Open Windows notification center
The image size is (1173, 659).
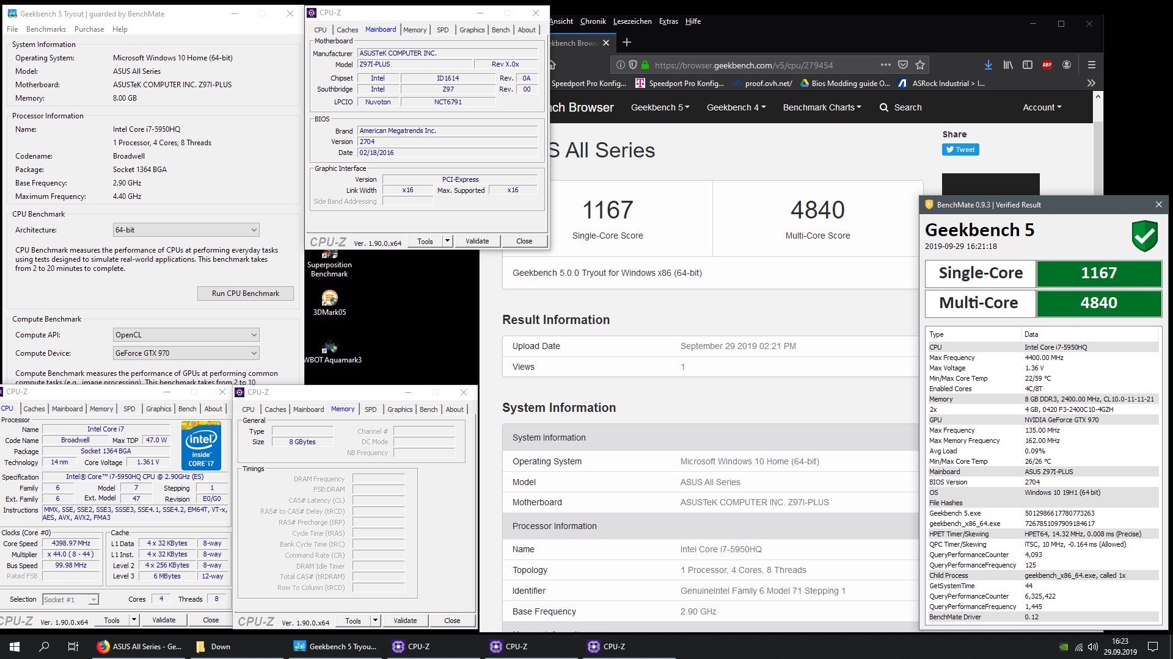pos(1153,647)
